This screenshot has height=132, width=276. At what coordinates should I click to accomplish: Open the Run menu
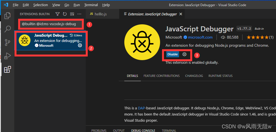tap(77, 5)
